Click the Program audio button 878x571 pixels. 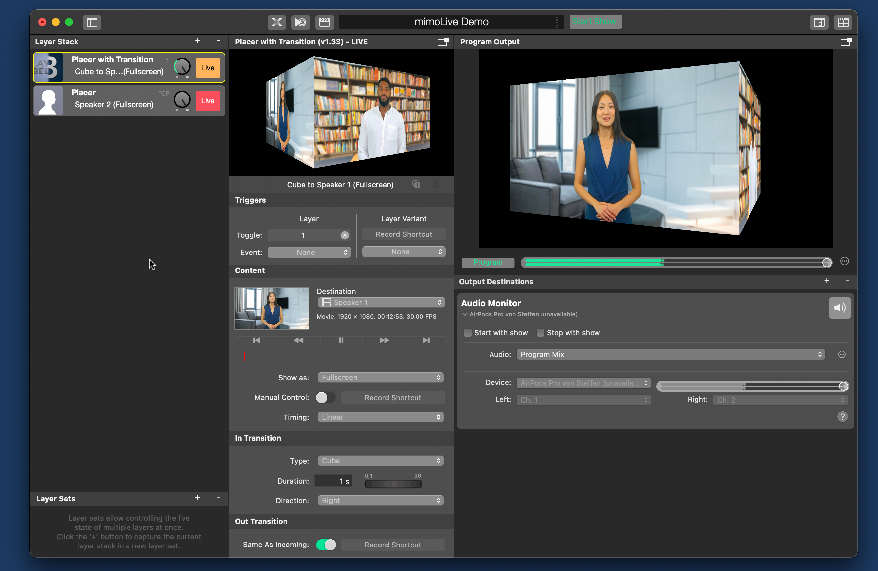click(x=488, y=262)
